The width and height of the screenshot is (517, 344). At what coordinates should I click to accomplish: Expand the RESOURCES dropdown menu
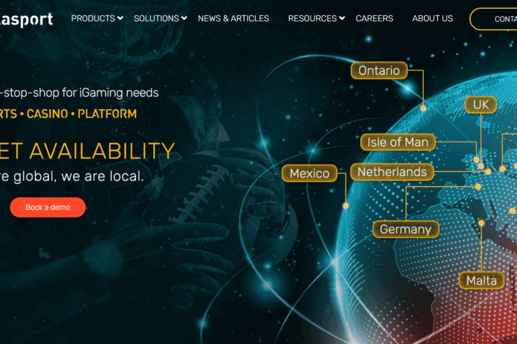[x=316, y=18]
